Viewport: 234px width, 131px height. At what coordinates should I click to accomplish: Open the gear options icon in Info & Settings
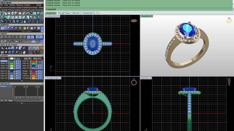(2, 48)
